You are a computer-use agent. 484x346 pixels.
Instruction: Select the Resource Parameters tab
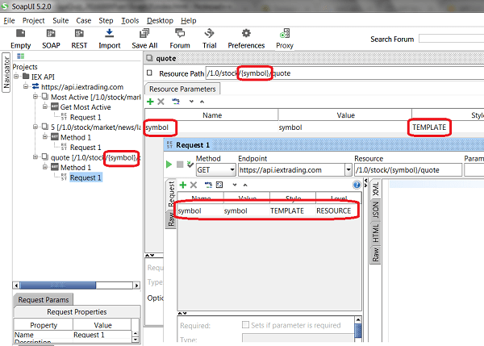[182, 89]
